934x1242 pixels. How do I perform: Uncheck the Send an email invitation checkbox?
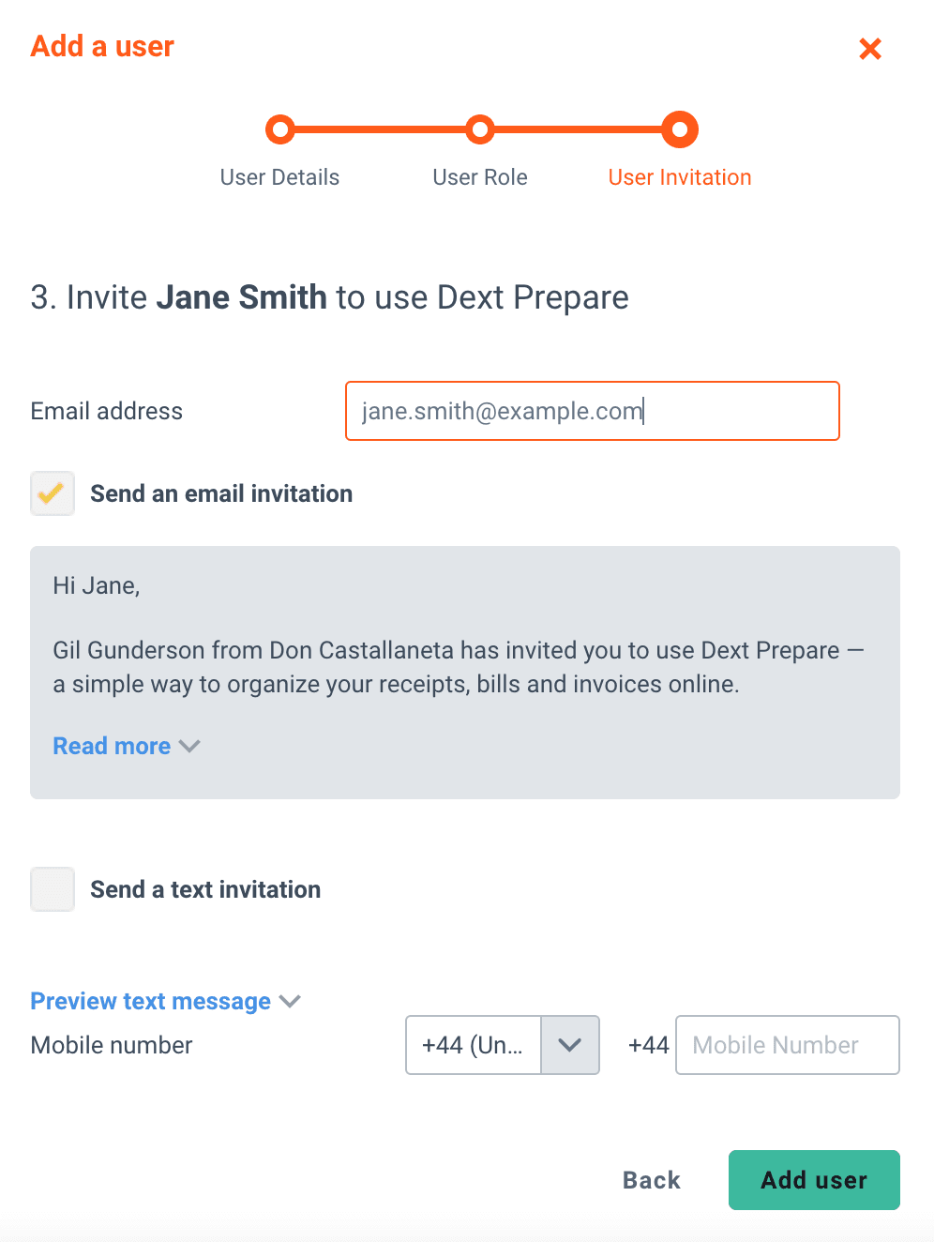(x=53, y=493)
